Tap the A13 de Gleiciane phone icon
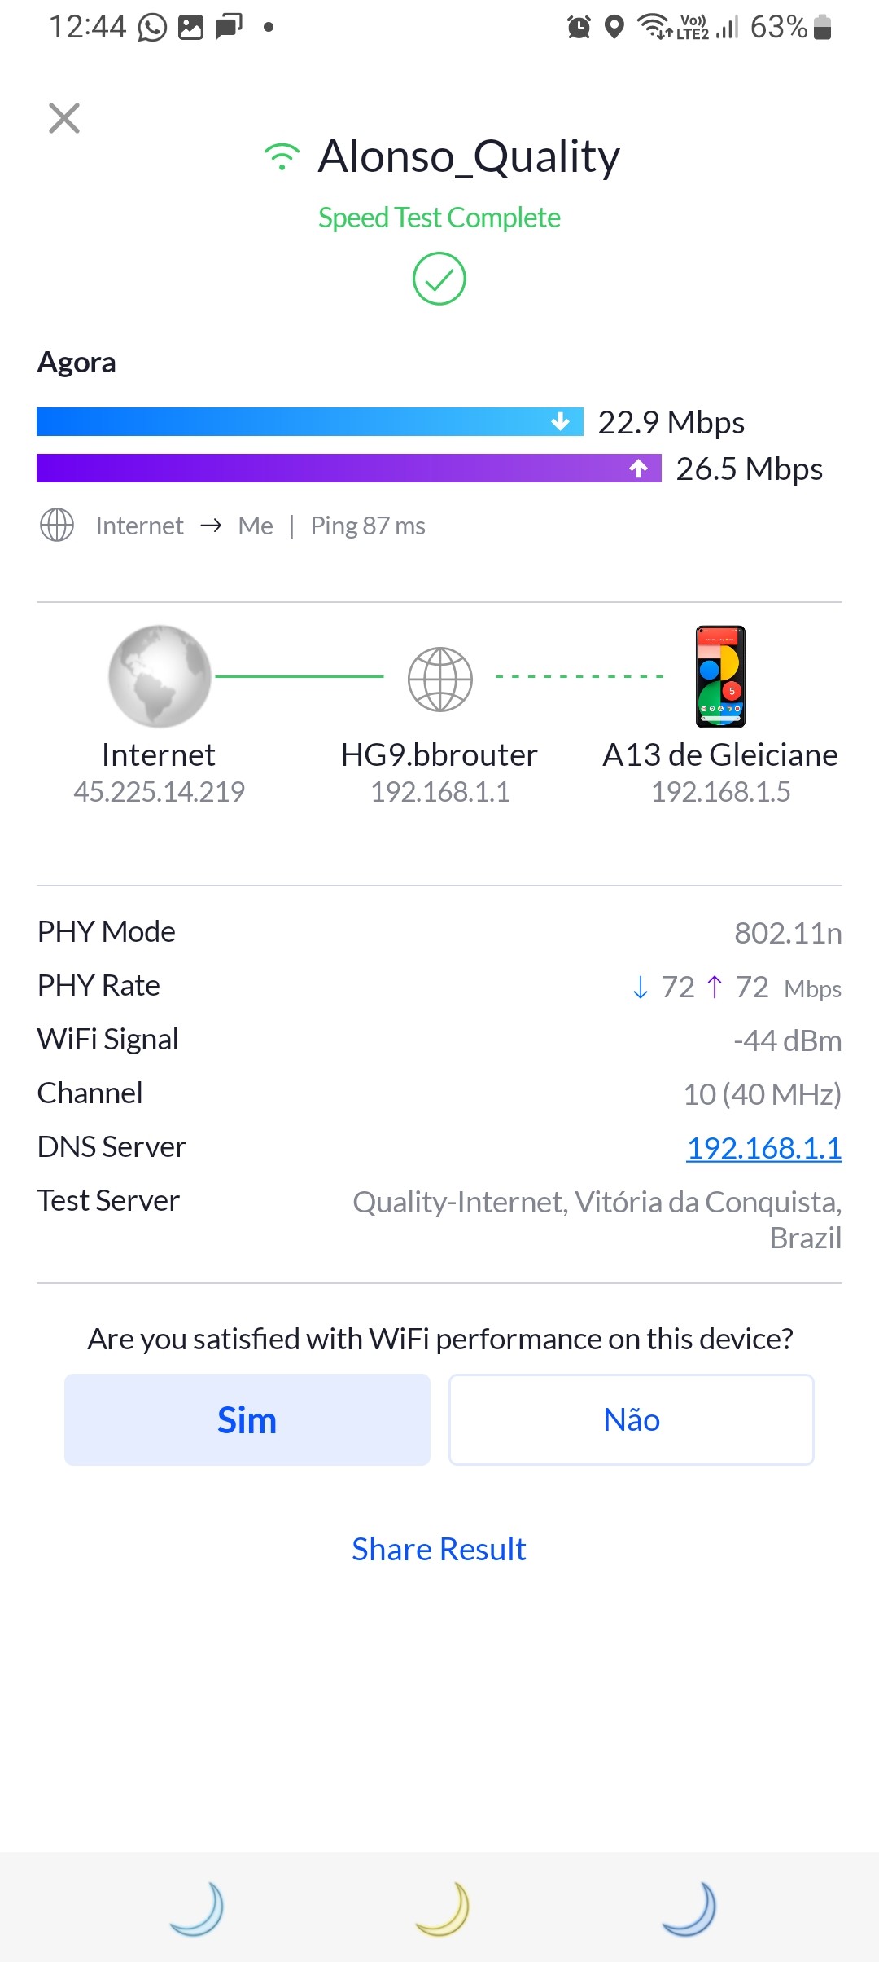Viewport: 879px width, 1962px height. tap(720, 676)
